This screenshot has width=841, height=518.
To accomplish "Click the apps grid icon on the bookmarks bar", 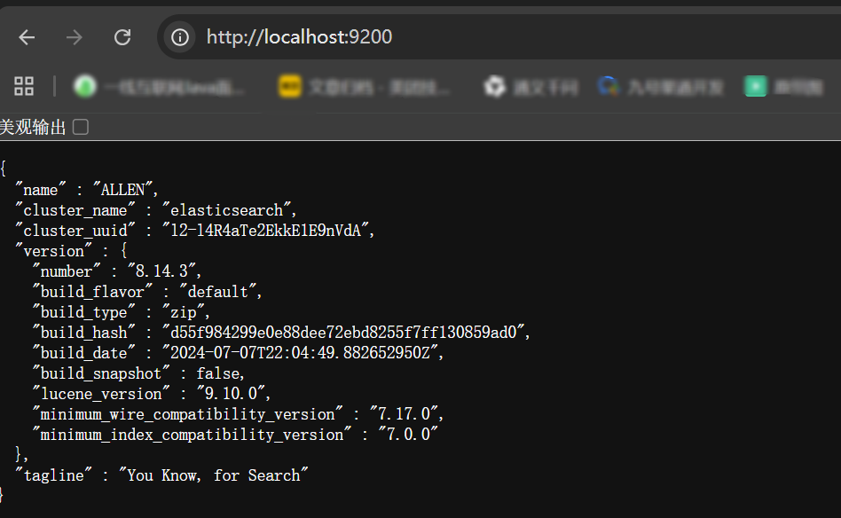I will [x=23, y=86].
